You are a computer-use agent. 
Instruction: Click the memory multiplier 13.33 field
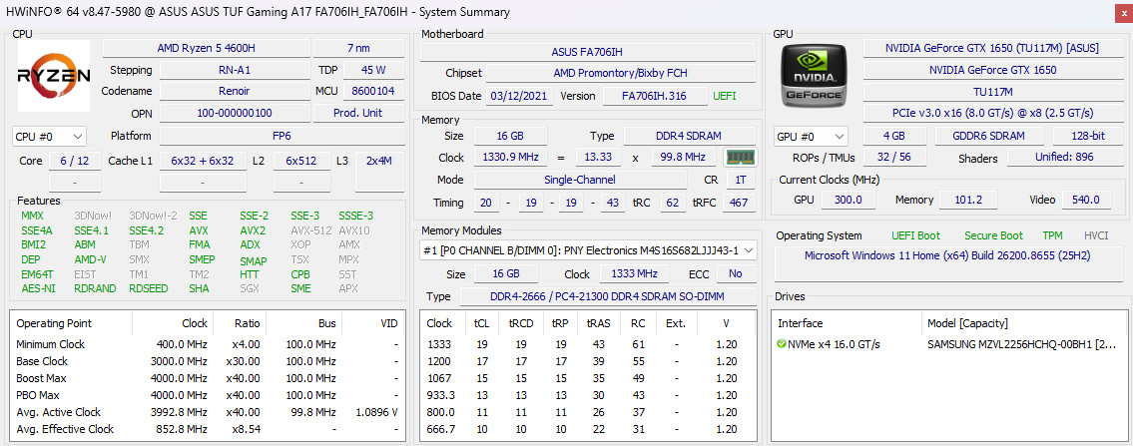click(598, 158)
